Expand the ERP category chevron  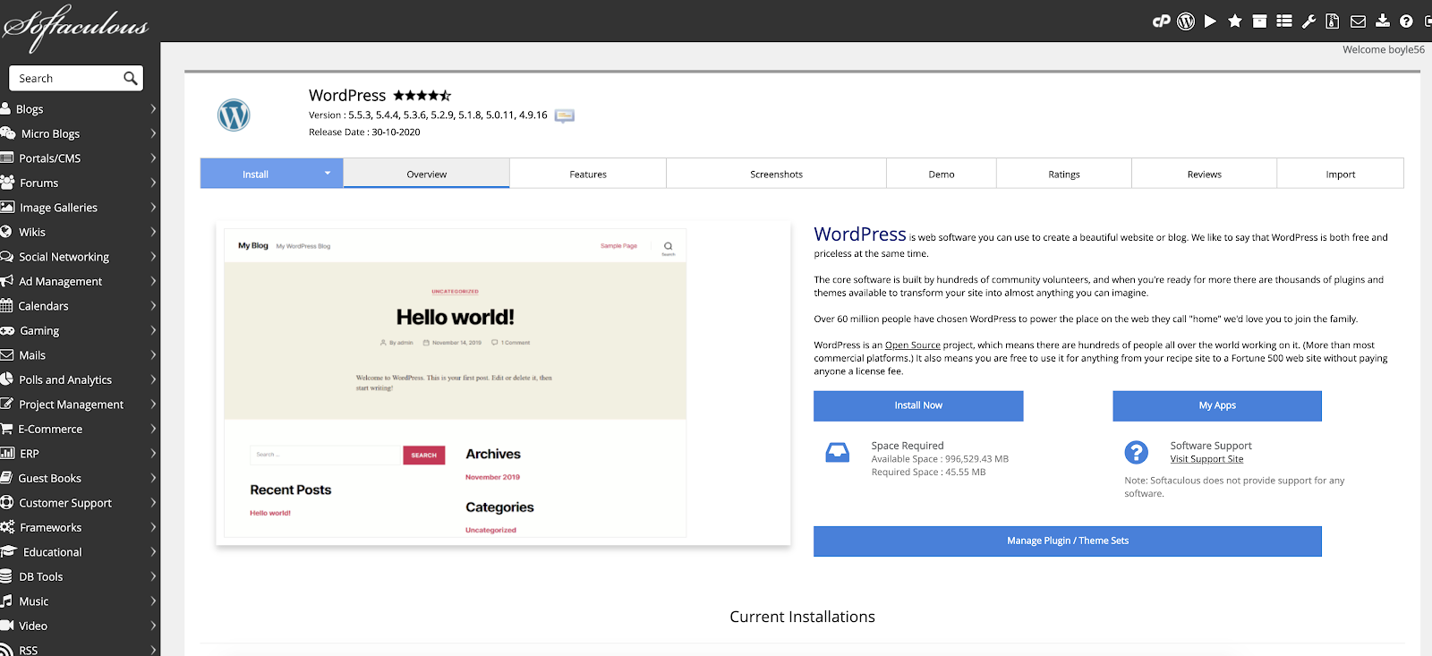[153, 454]
